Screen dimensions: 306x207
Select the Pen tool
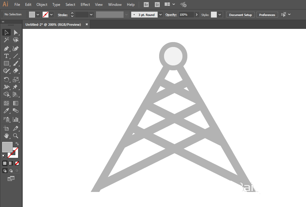tap(6, 49)
